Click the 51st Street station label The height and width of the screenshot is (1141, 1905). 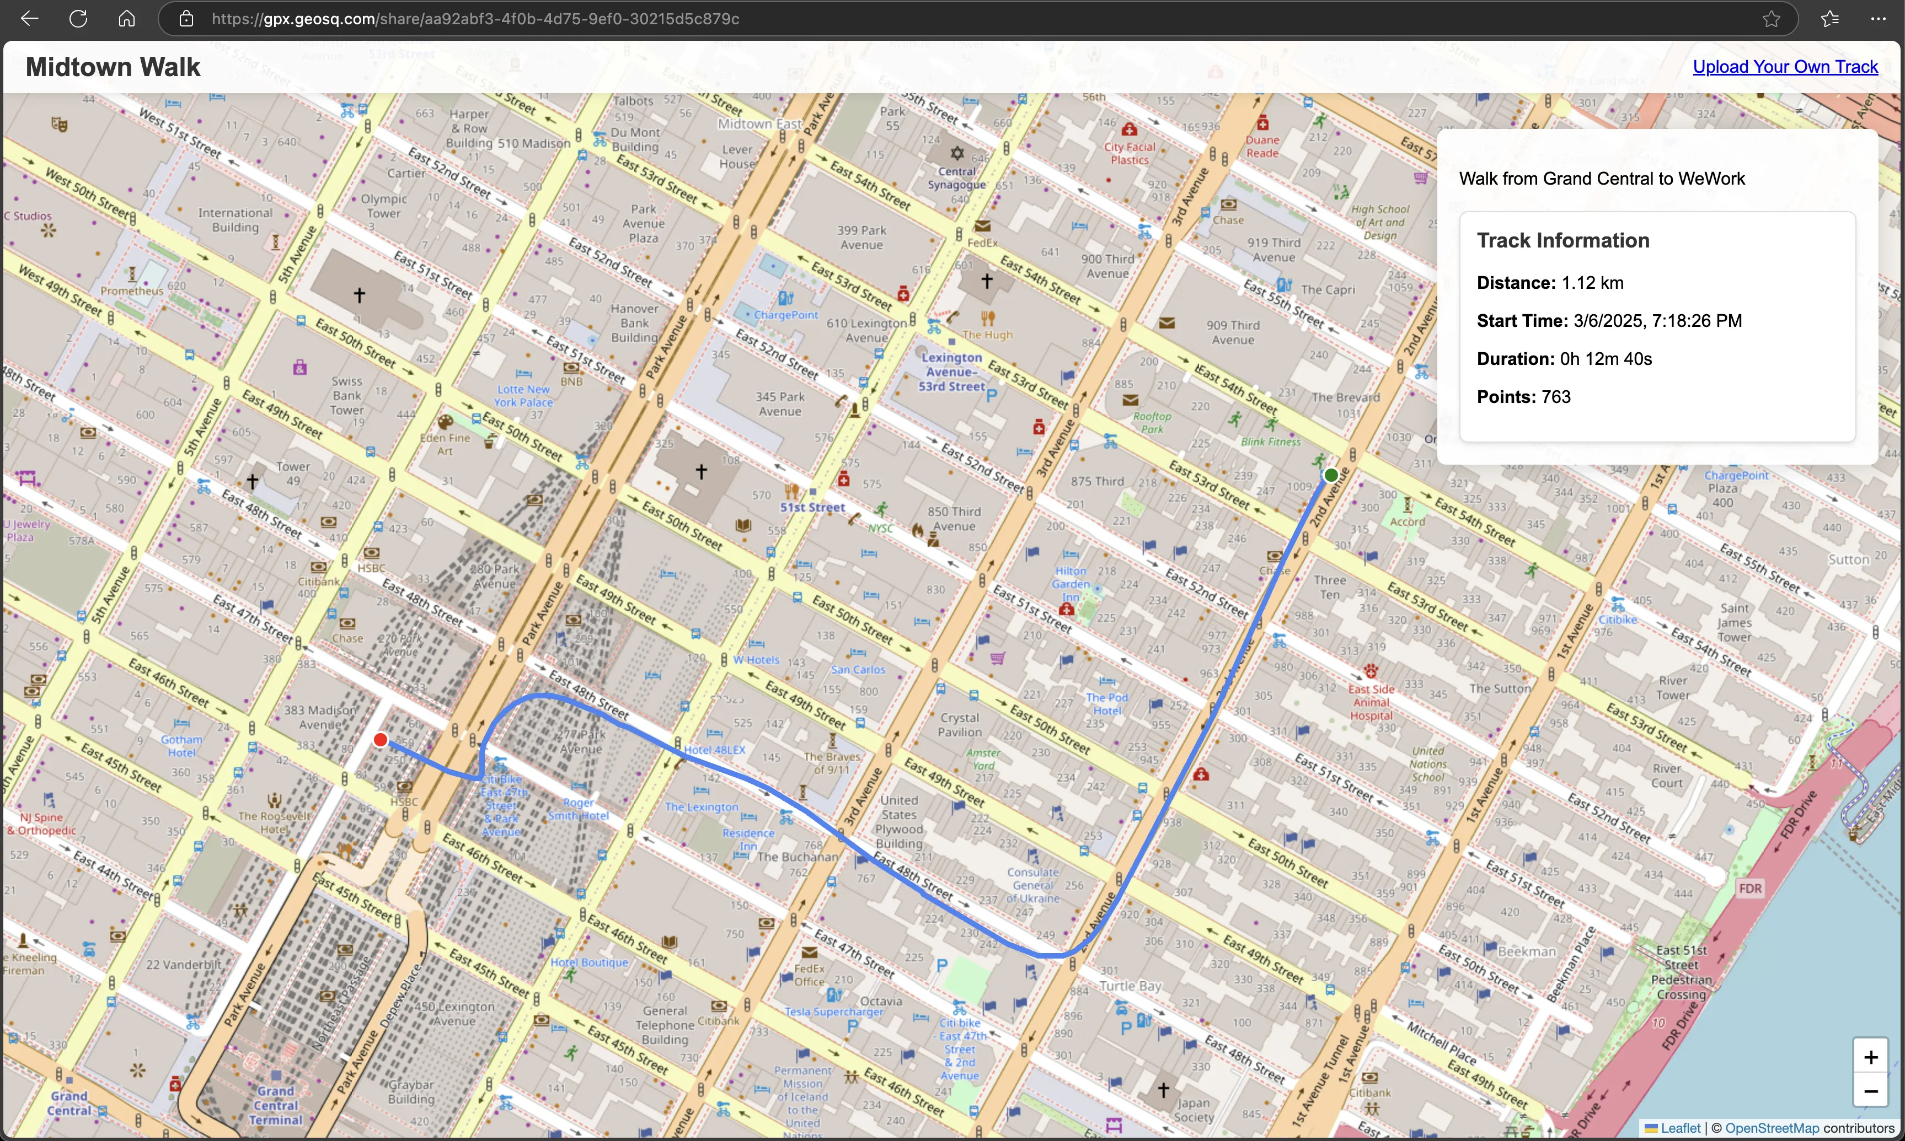tap(812, 508)
